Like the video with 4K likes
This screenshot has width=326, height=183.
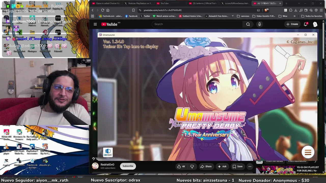181,166
